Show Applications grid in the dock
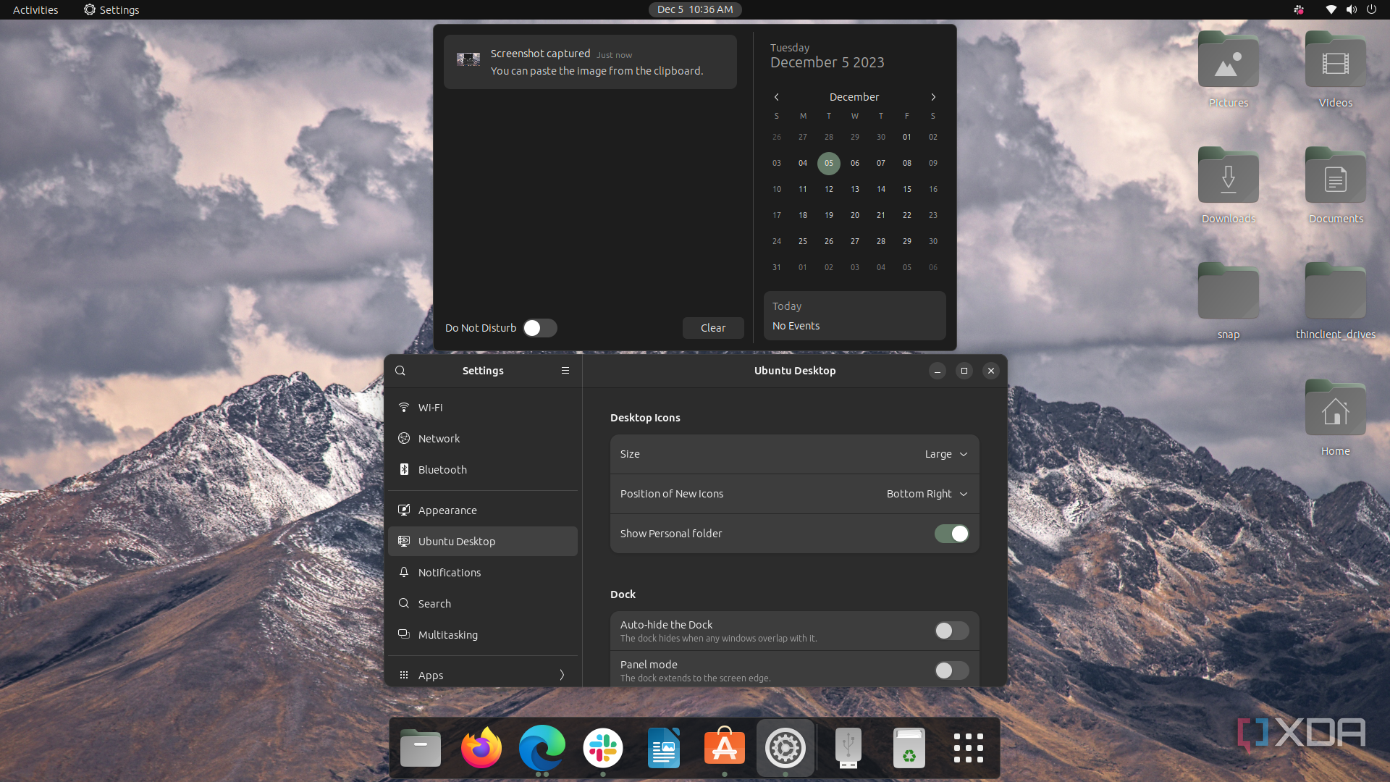1390x782 pixels. coord(969,748)
